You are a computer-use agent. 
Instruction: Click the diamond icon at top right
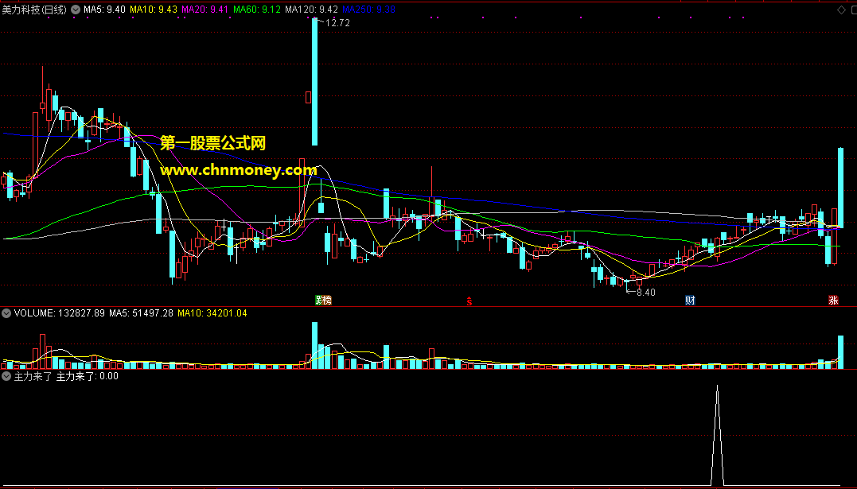(x=841, y=10)
